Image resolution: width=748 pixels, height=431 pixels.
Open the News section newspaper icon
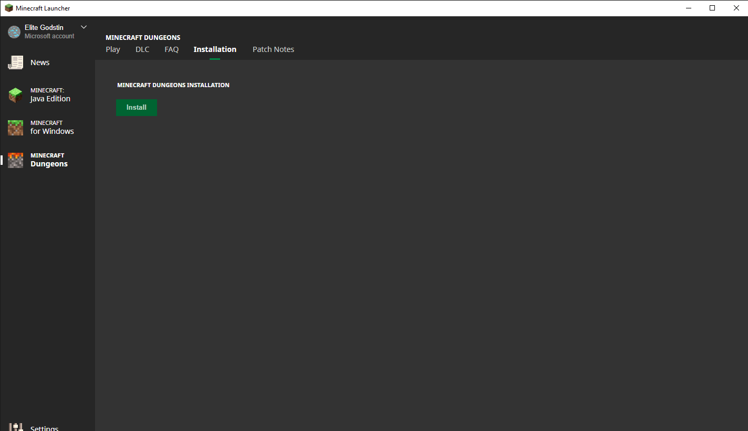[15, 62]
